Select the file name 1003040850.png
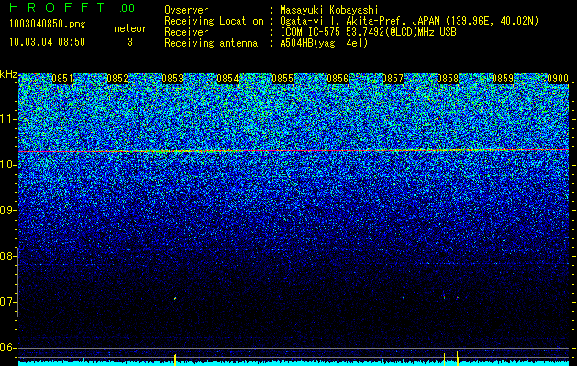Screen dimensions: 577x366 pos(47,24)
